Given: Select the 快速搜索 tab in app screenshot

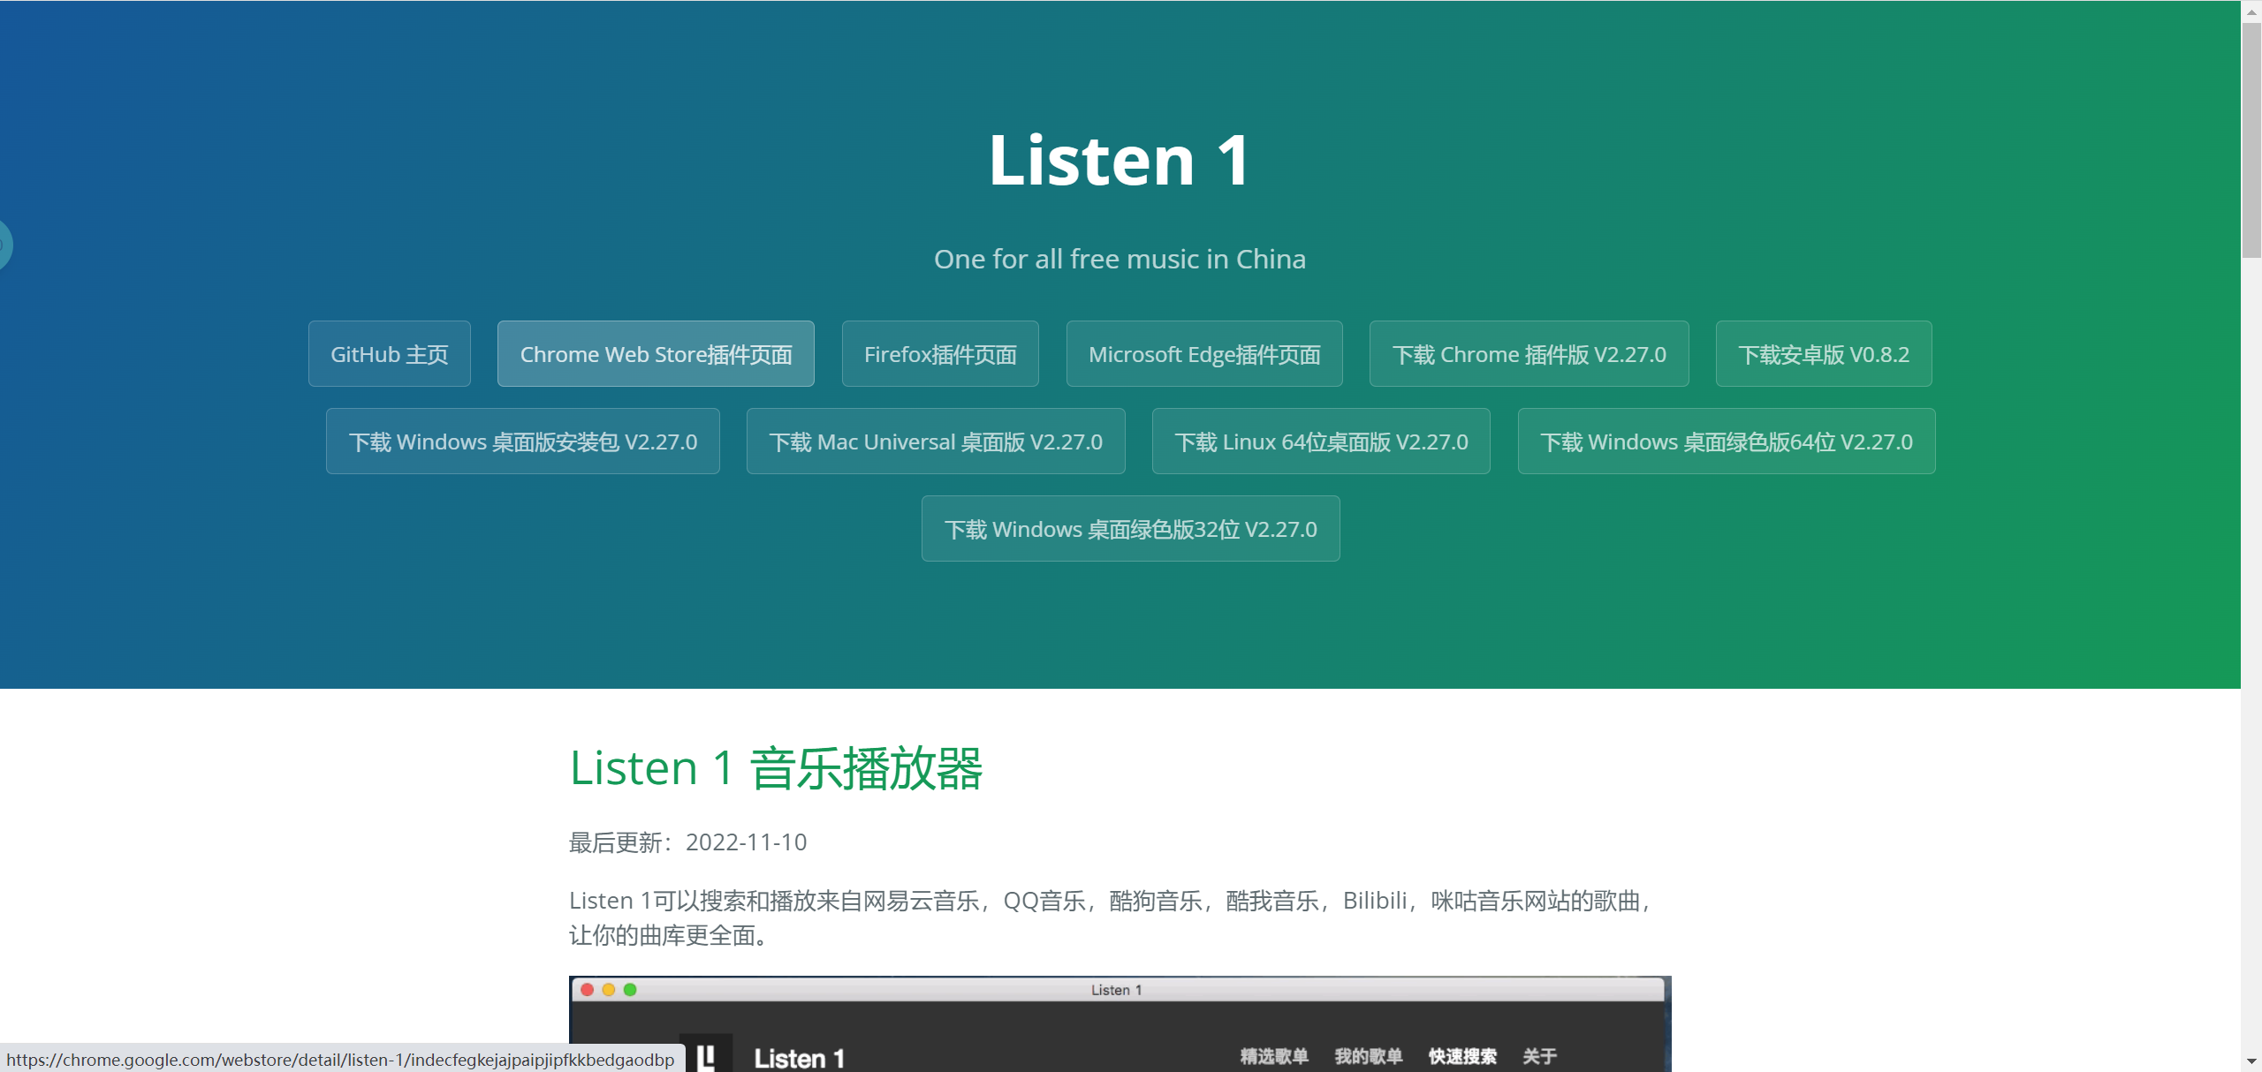Looking at the screenshot, I should (1461, 1056).
